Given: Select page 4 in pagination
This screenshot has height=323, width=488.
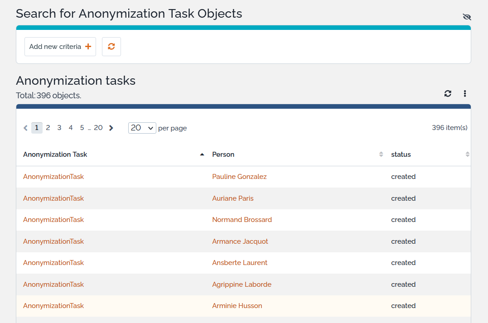Looking at the screenshot, I should (71, 128).
